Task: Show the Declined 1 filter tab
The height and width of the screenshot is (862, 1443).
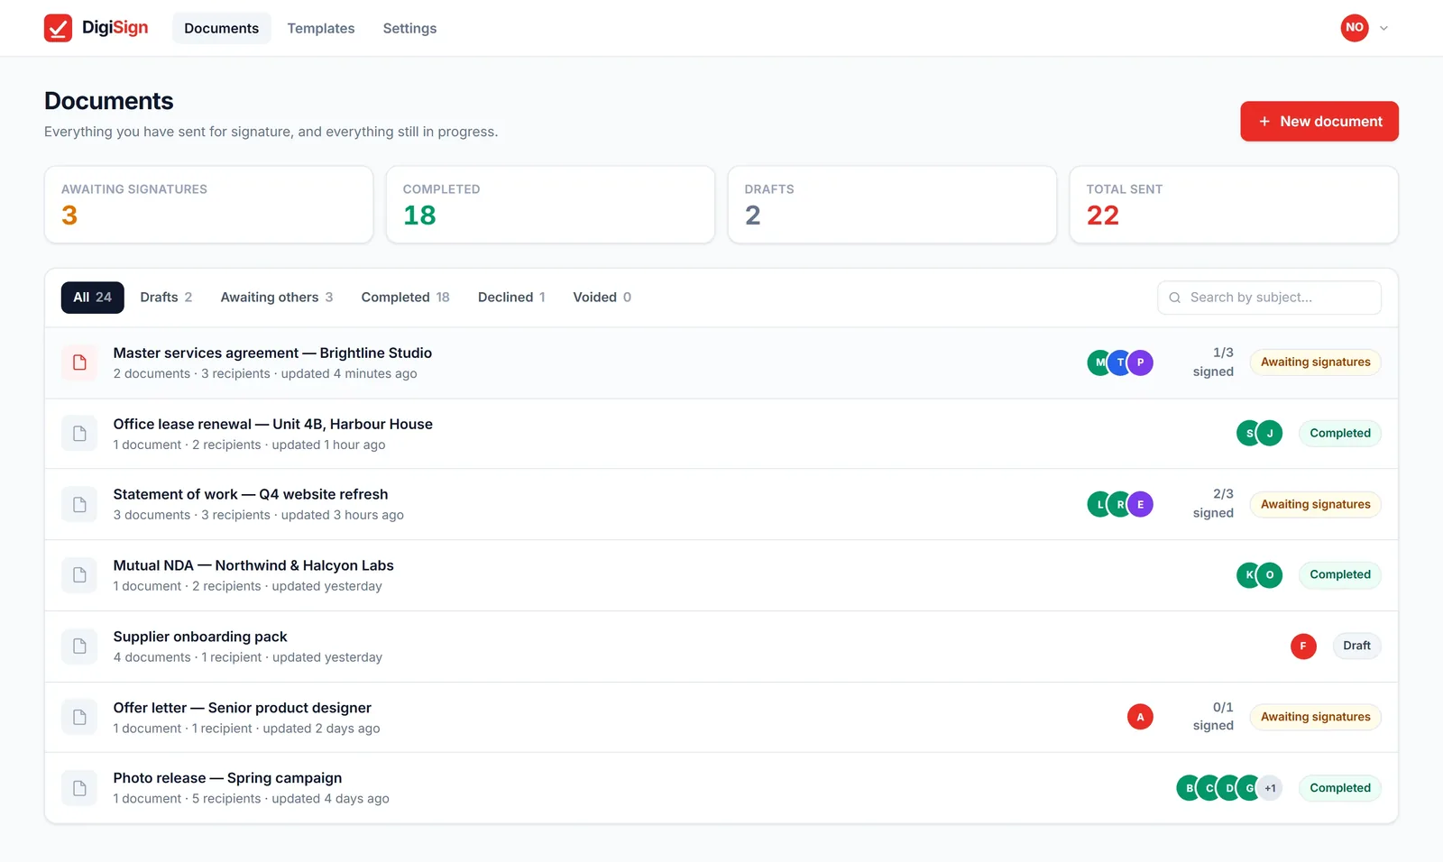Action: [511, 298]
